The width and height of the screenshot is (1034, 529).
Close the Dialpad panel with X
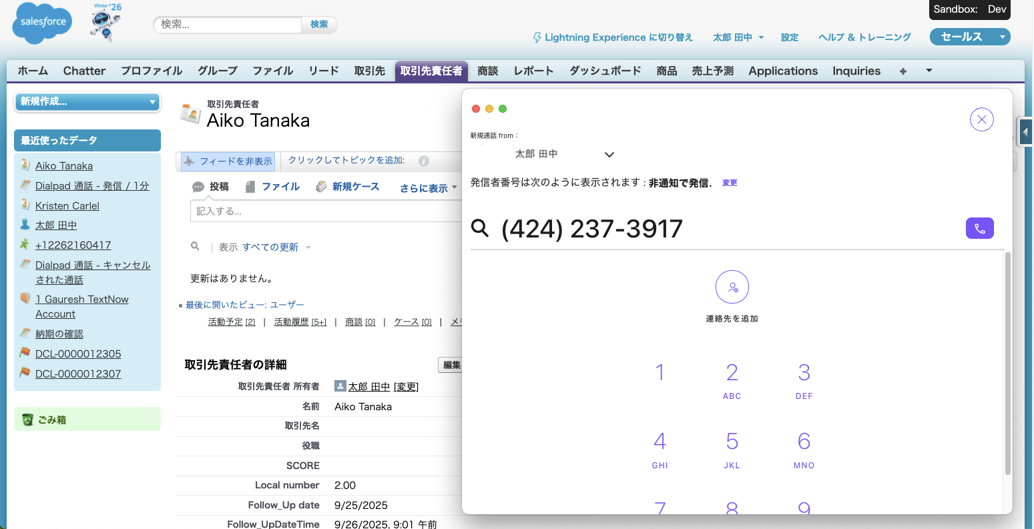[981, 119]
